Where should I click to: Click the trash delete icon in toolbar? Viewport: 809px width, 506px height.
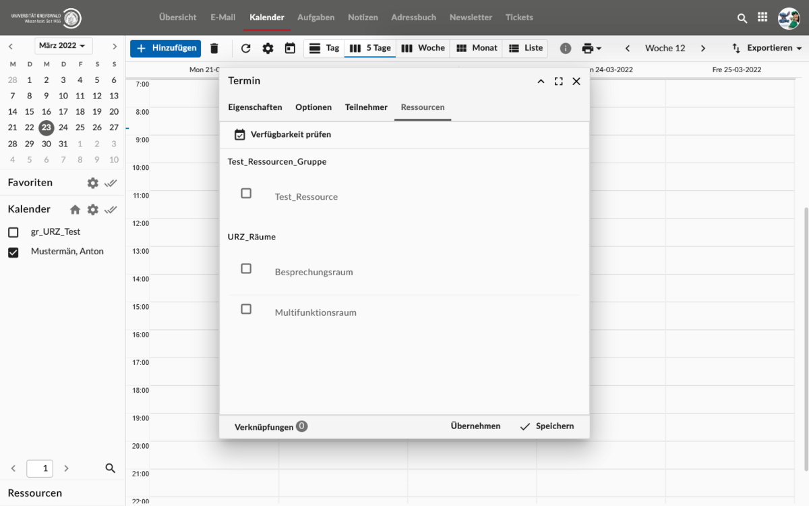214,49
